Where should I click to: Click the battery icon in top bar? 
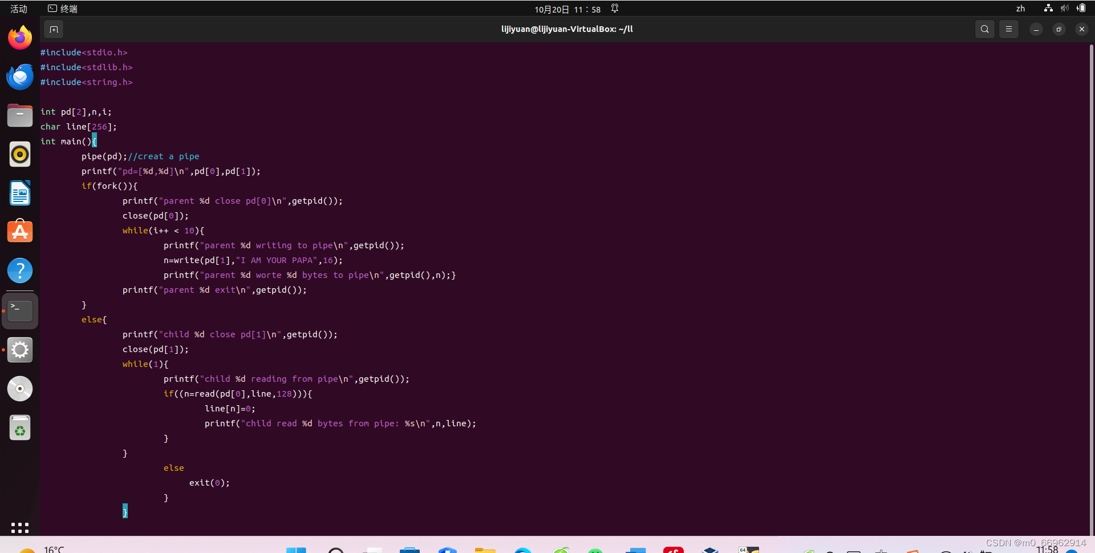[x=1081, y=9]
